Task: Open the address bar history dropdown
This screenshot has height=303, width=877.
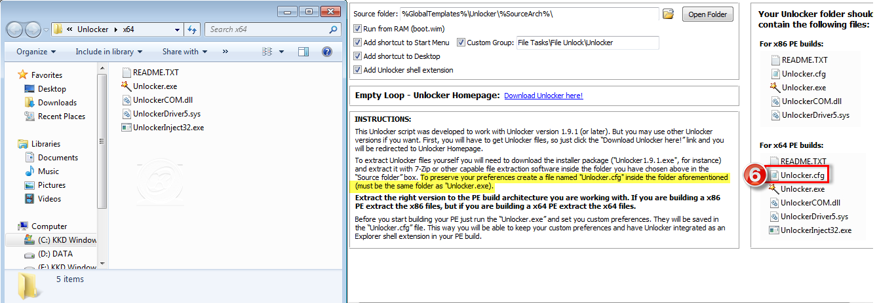Action: click(178, 29)
